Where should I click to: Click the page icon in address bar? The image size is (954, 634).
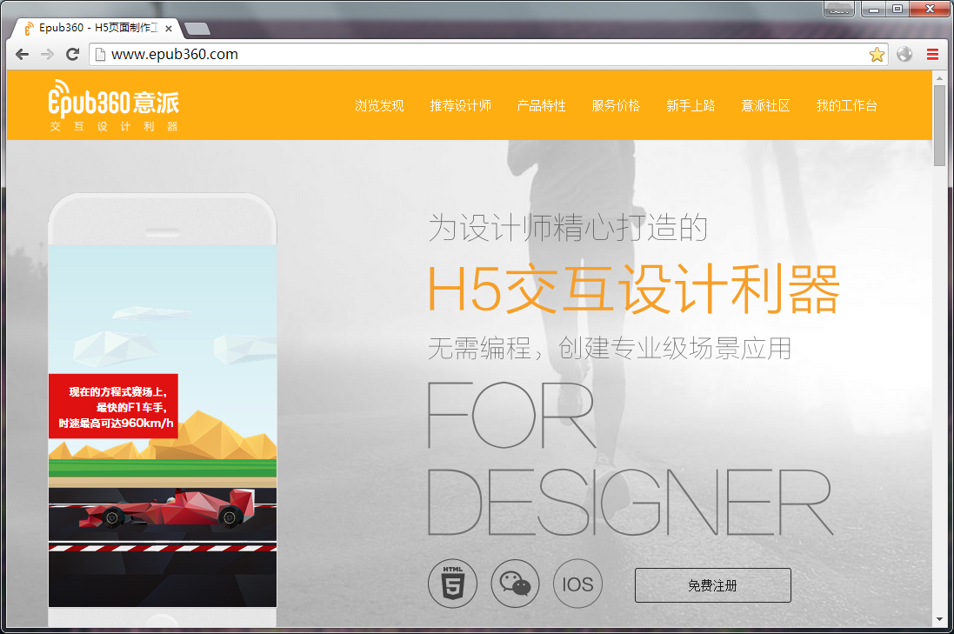pos(101,54)
